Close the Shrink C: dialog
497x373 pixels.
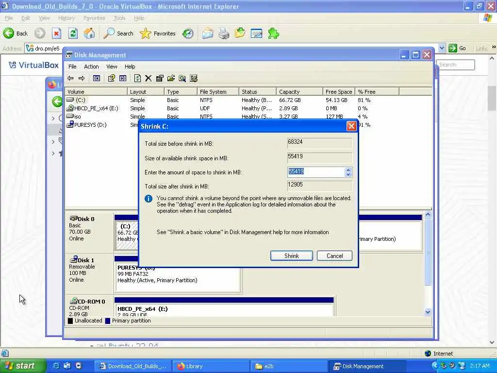(x=351, y=126)
